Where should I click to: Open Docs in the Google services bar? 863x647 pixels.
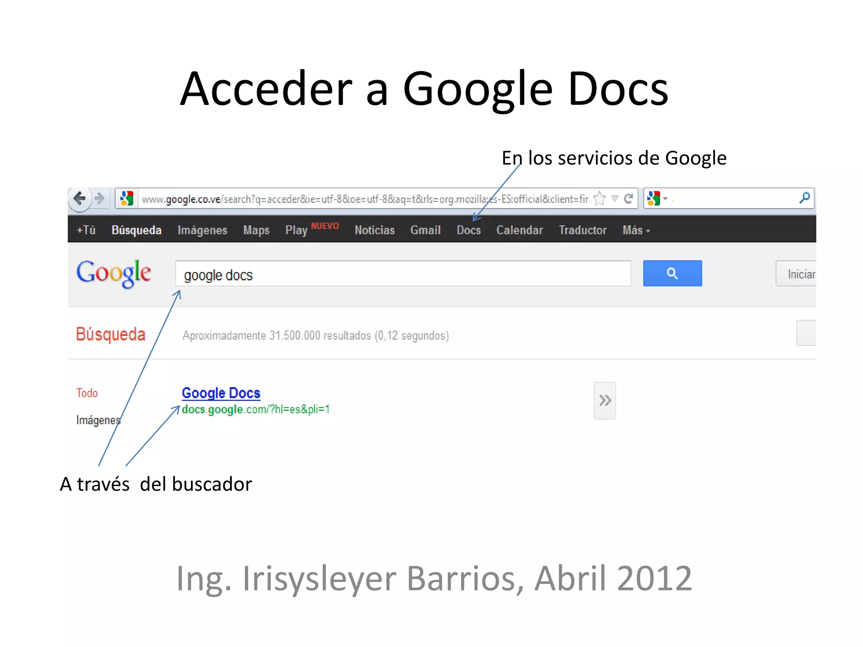click(x=469, y=230)
